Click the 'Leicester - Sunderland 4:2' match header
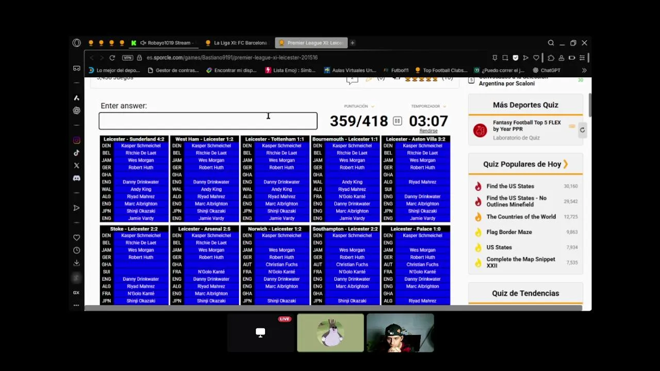The height and width of the screenshot is (371, 660). tap(134, 139)
